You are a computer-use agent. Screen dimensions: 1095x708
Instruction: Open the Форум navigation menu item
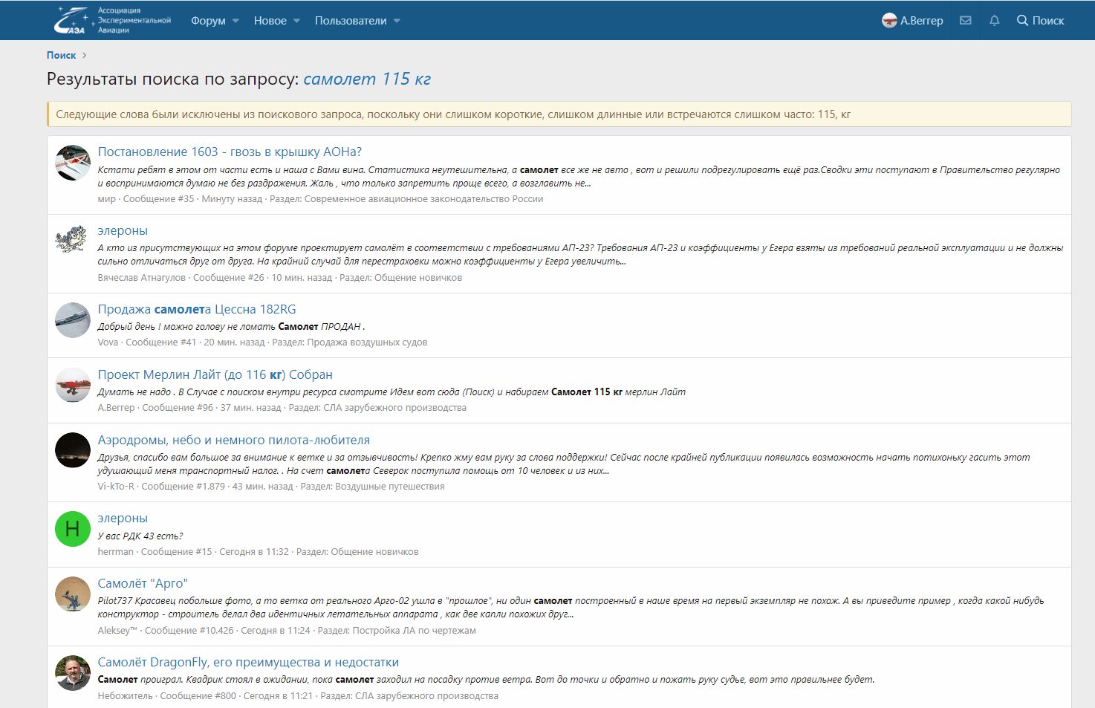tap(207, 21)
